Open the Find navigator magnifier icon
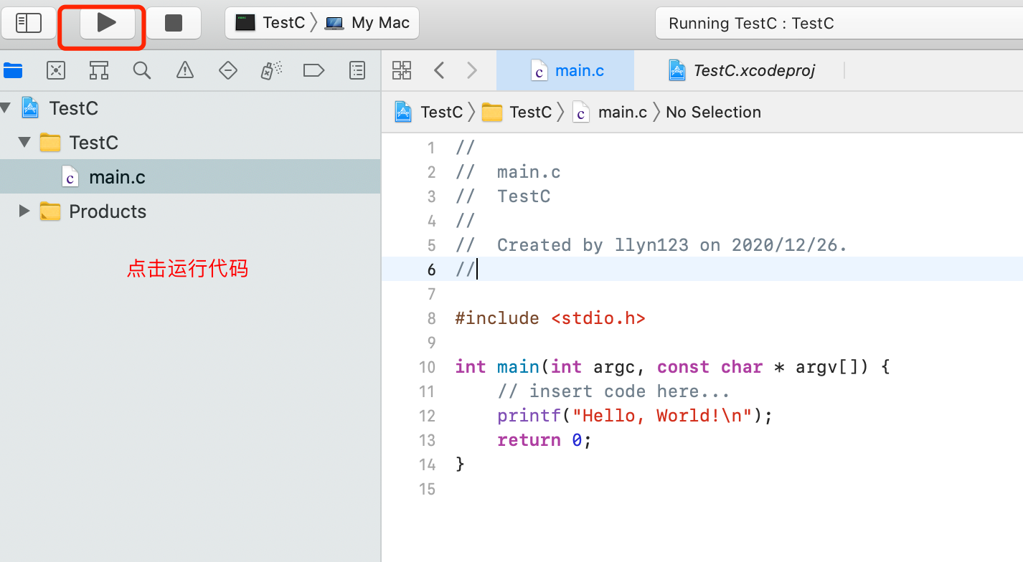Image resolution: width=1023 pixels, height=562 pixels. tap(142, 70)
